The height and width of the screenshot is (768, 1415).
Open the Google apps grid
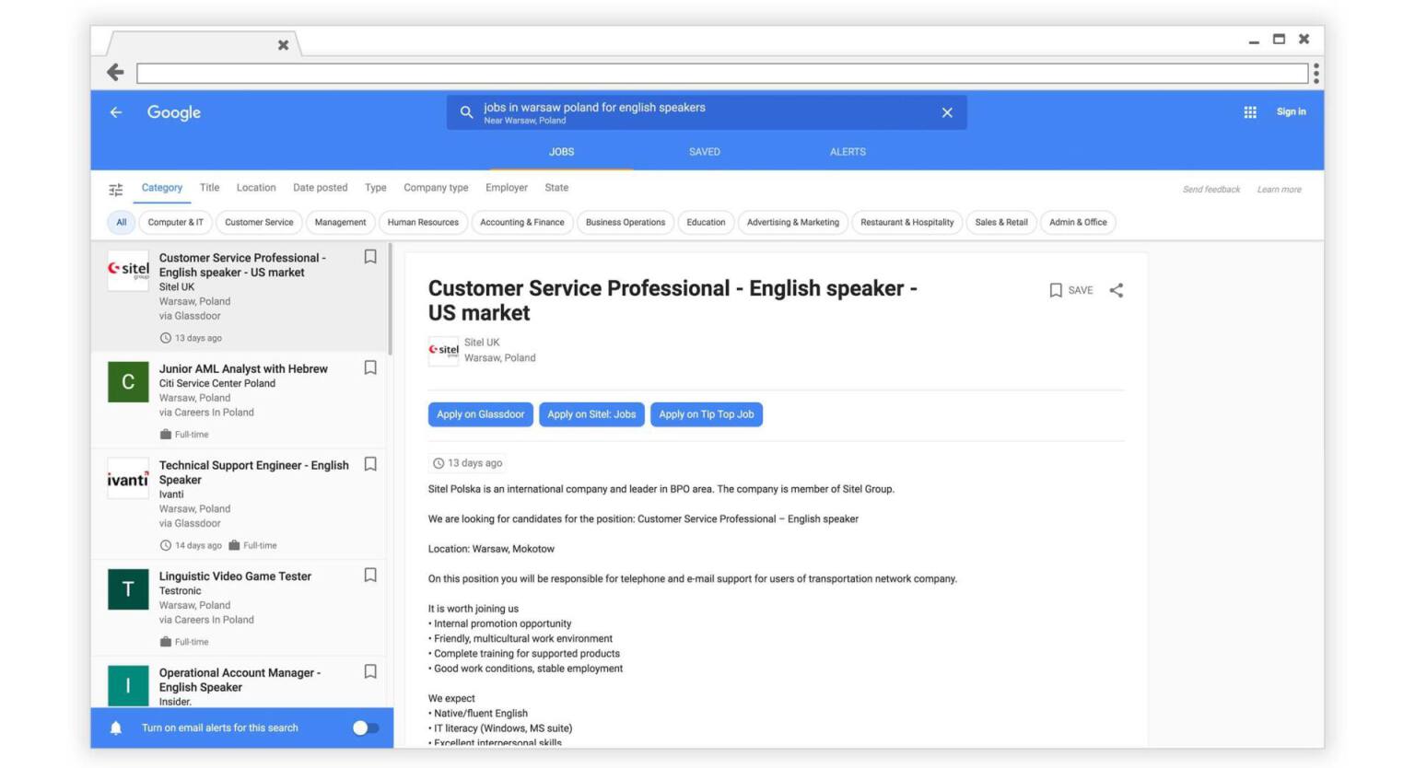[1250, 112]
